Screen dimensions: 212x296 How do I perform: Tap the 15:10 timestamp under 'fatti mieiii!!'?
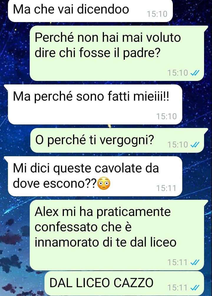[x=166, y=117]
